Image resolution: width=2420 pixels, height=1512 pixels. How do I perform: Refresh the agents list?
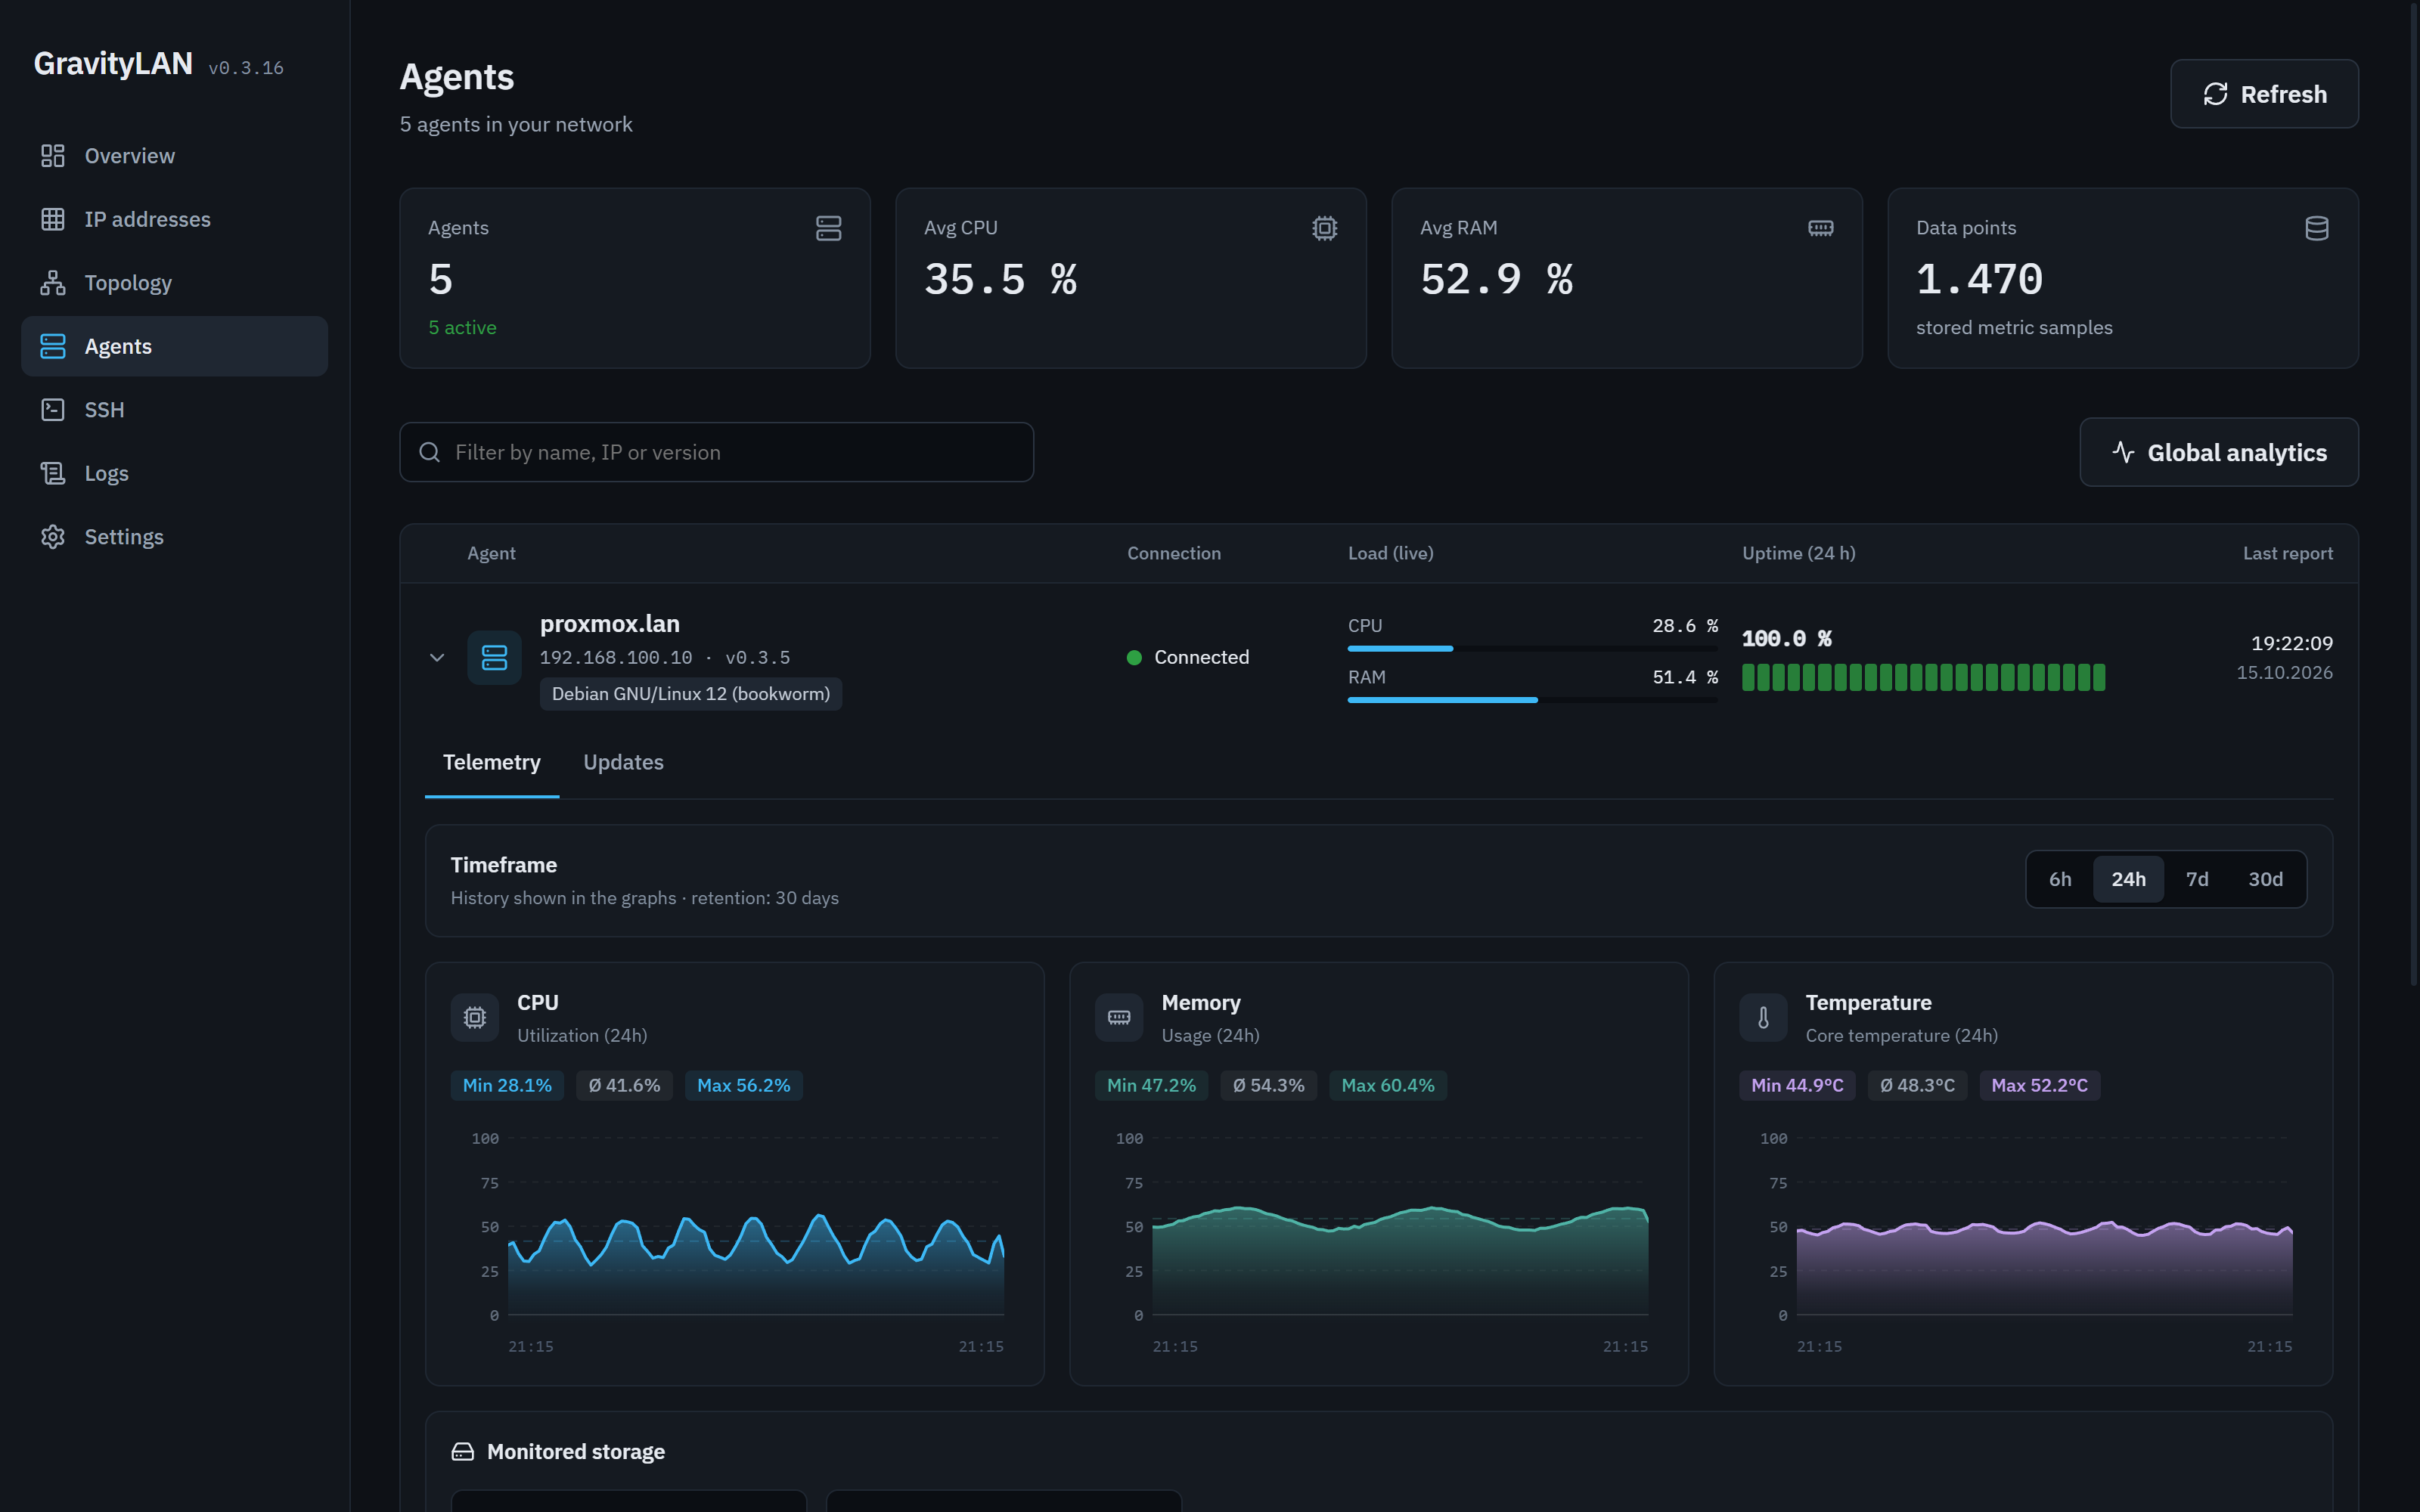click(2264, 94)
